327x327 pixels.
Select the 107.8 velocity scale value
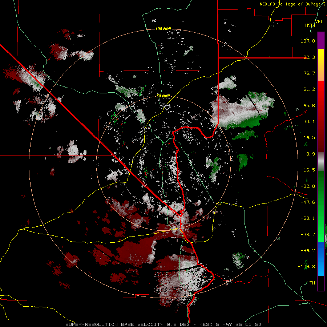click(308, 41)
